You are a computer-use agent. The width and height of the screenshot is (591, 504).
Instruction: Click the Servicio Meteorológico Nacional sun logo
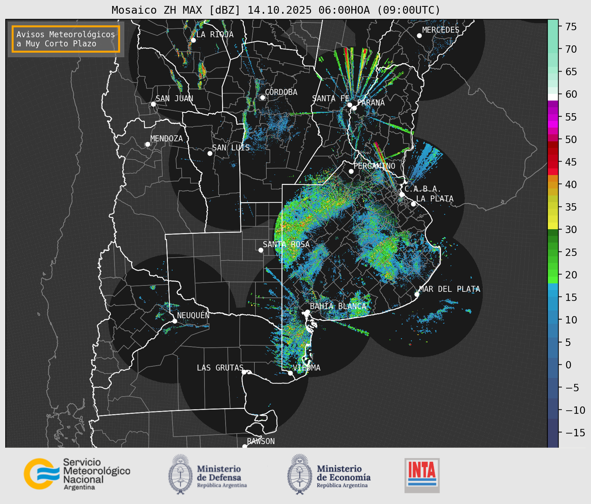point(41,474)
